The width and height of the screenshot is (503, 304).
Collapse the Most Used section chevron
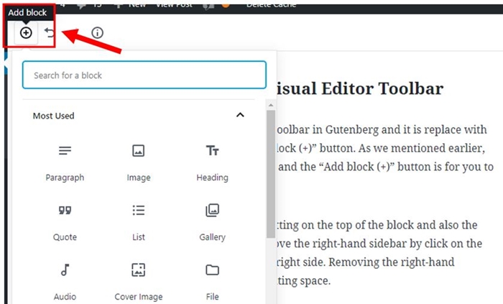coord(240,115)
